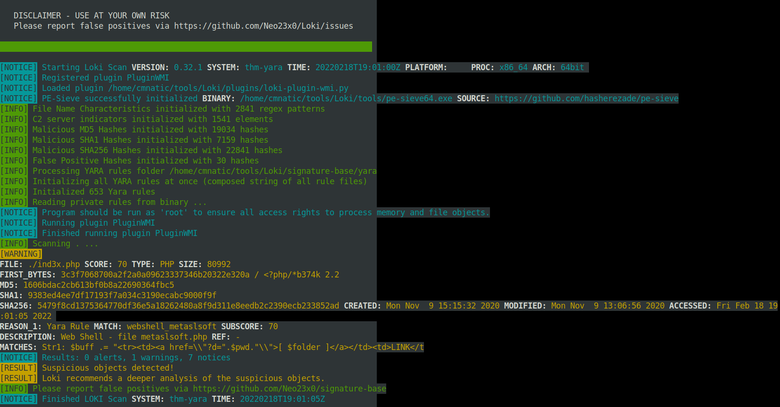Select the SHA256 hash value
Viewport: 780px width, 407px height.
[188, 306]
